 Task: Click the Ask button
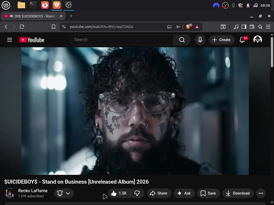pos(184,193)
